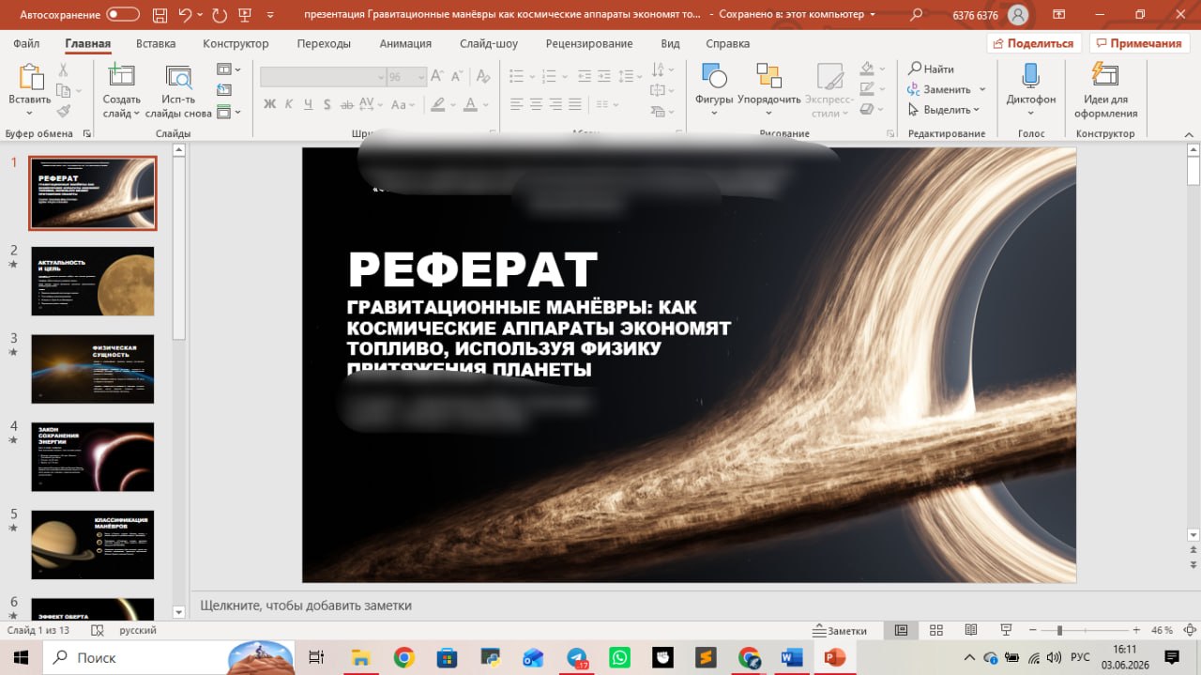Click Replace (Заменить) button

(x=939, y=89)
